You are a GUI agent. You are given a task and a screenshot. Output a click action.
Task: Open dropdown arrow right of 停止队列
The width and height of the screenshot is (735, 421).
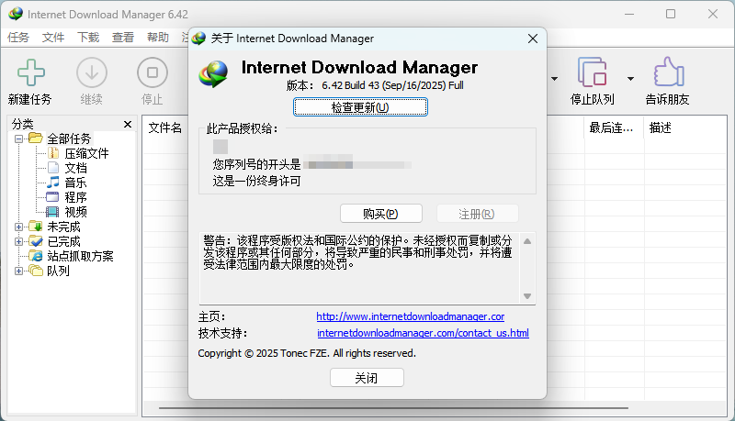click(631, 79)
